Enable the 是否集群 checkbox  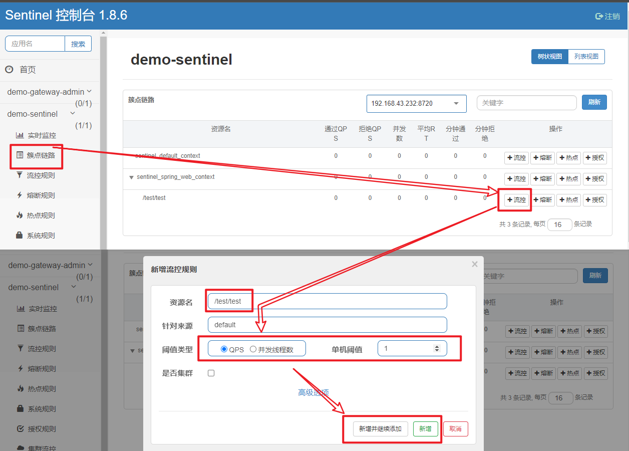(x=211, y=373)
